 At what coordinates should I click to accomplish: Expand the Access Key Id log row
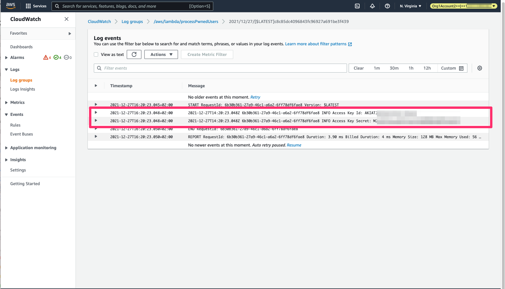pos(96,113)
